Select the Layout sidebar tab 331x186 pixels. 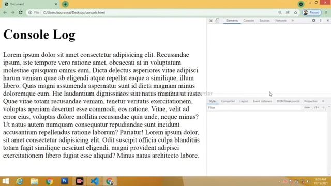click(244, 101)
